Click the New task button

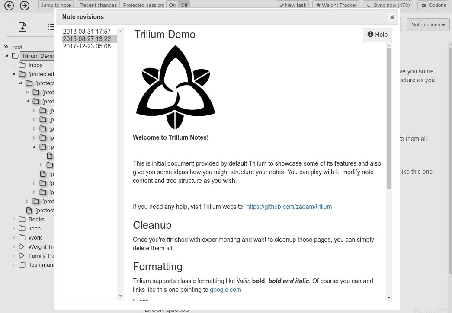click(x=292, y=5)
